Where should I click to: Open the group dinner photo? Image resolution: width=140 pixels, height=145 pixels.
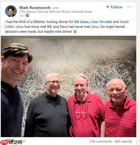(69, 86)
